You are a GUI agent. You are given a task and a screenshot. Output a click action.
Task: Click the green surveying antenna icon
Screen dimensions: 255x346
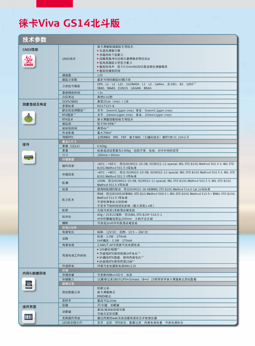(x=28, y=118)
